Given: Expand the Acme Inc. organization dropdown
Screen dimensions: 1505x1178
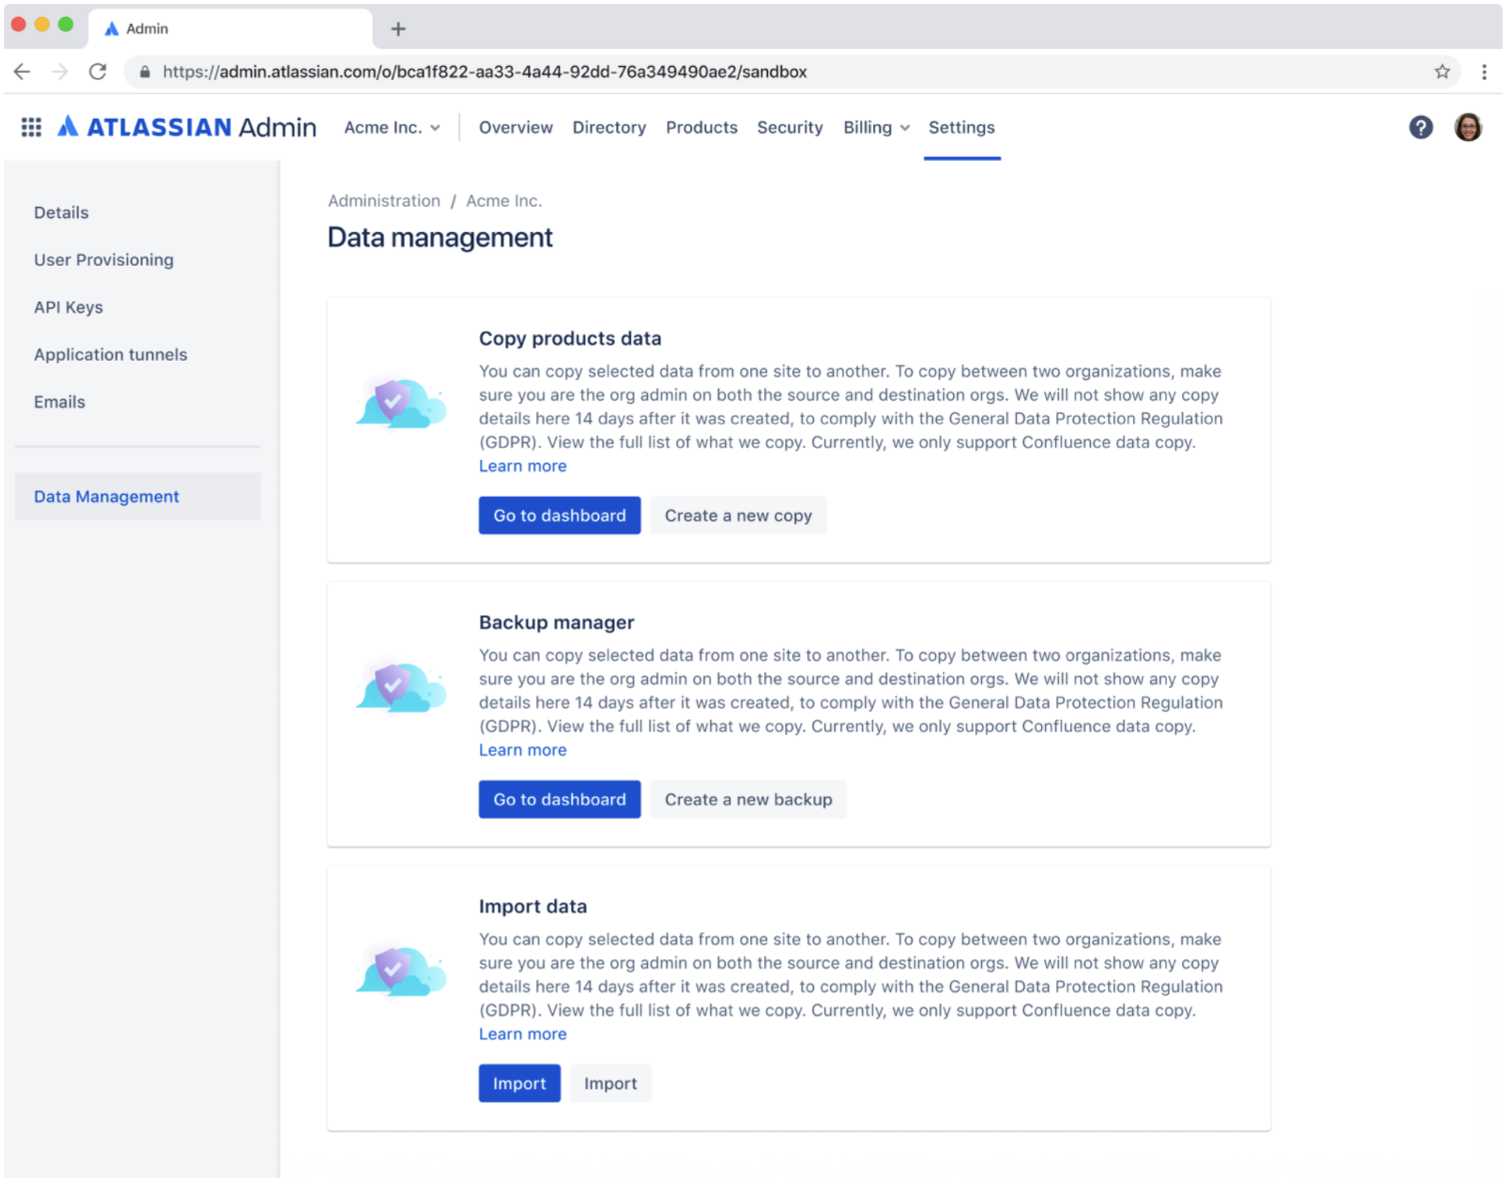Looking at the screenshot, I should [x=391, y=127].
